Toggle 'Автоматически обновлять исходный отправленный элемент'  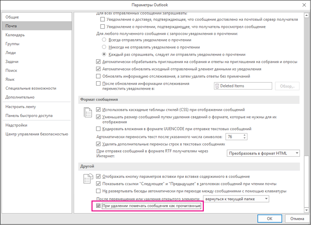(98, 69)
